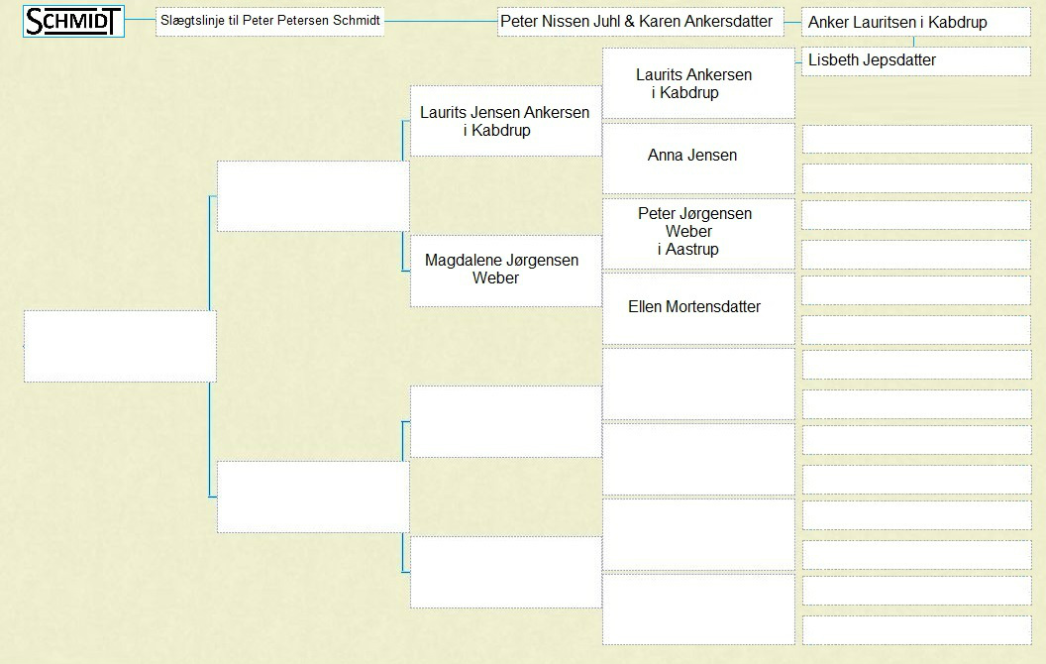Viewport: 1046px width, 664px height.
Task: Click the SCHMIDT logo
Action: (73, 22)
